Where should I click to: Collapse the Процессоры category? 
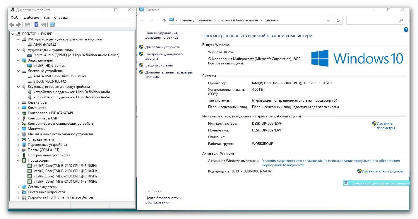18,160
